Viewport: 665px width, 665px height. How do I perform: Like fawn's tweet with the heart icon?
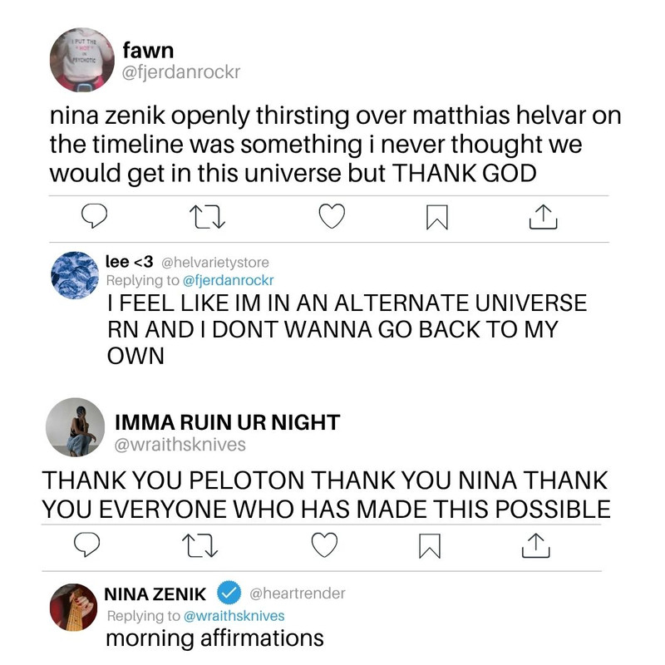(332, 216)
